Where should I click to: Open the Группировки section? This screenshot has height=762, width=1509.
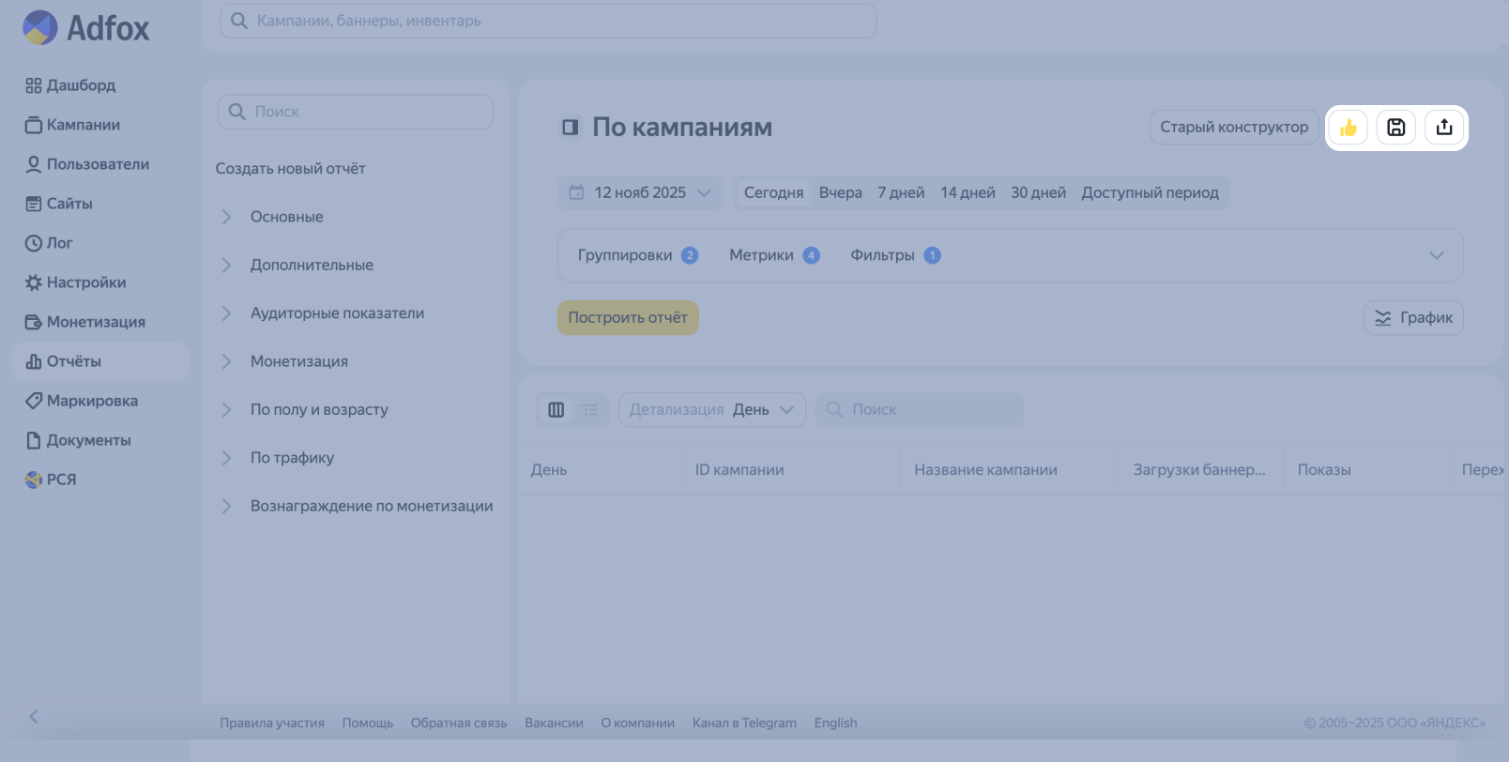pyautogui.click(x=638, y=255)
